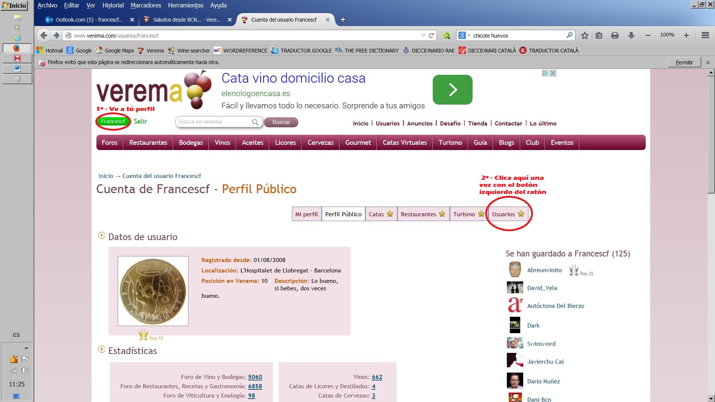Open the Marcadores menu

click(146, 5)
